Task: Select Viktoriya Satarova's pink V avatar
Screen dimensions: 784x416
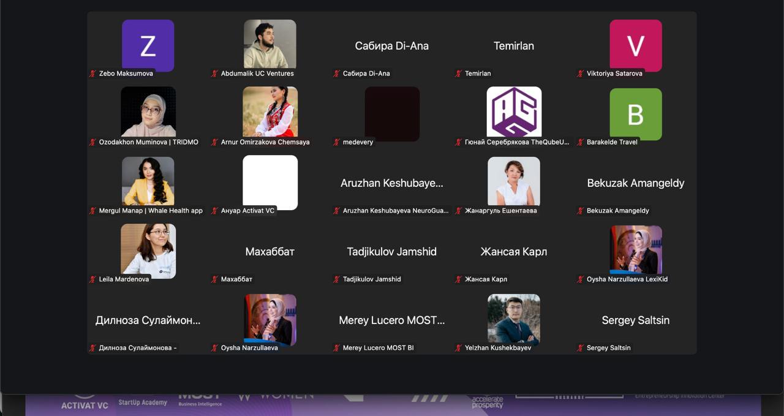Action: [636, 45]
